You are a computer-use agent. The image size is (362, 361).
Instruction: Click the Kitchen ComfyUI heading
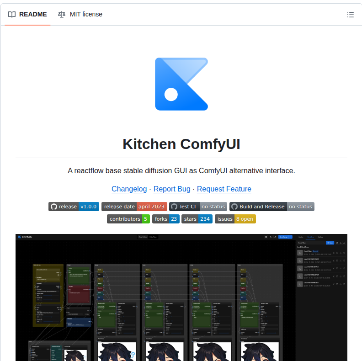point(181,144)
